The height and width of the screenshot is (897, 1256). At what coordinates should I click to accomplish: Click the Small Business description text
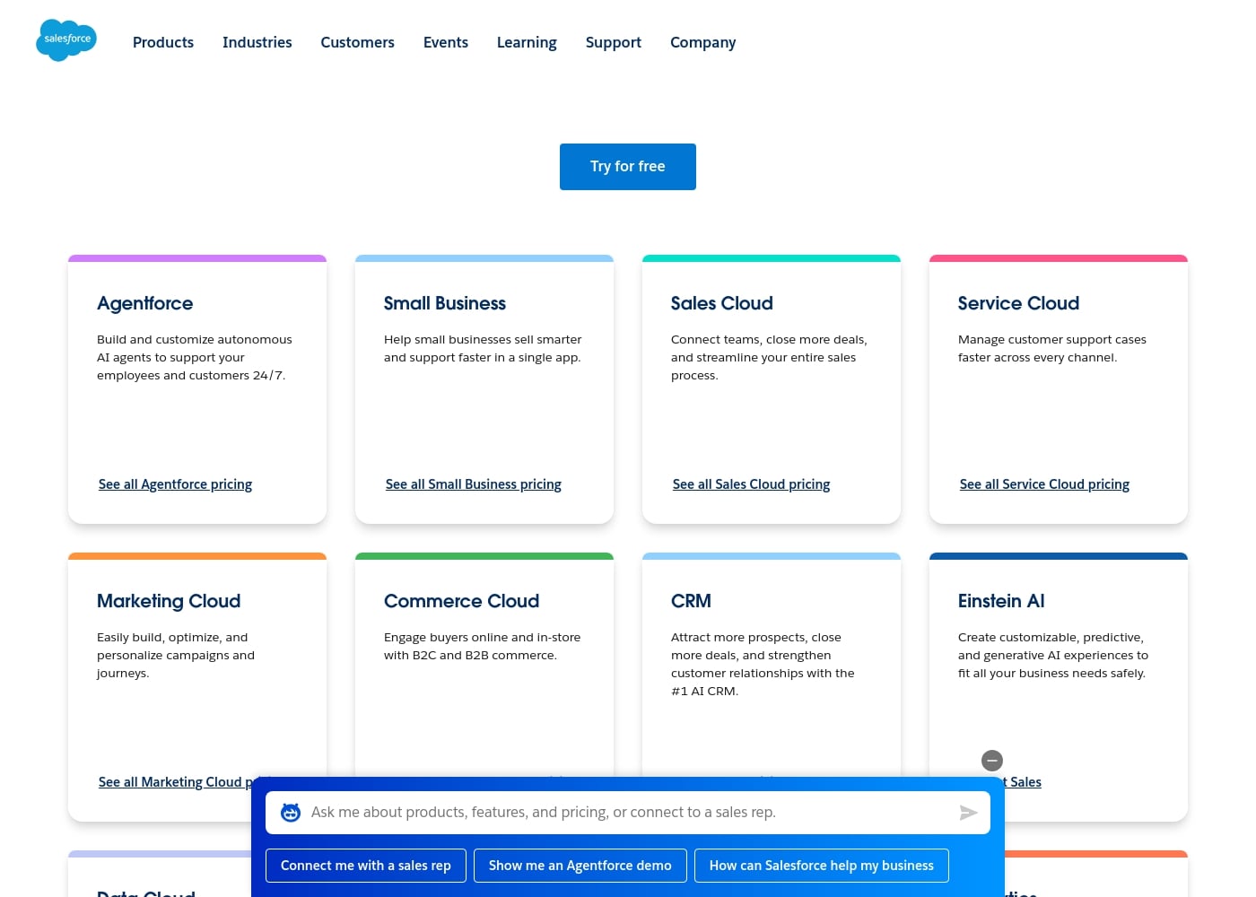(483, 348)
